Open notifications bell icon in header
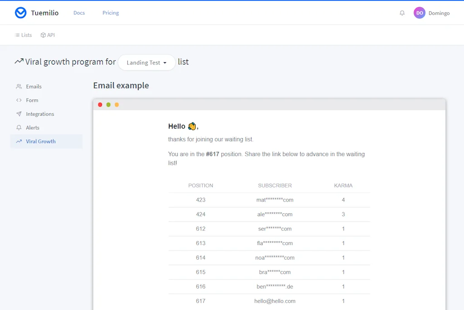Screen dimensions: 464x310 pyautogui.click(x=402, y=13)
